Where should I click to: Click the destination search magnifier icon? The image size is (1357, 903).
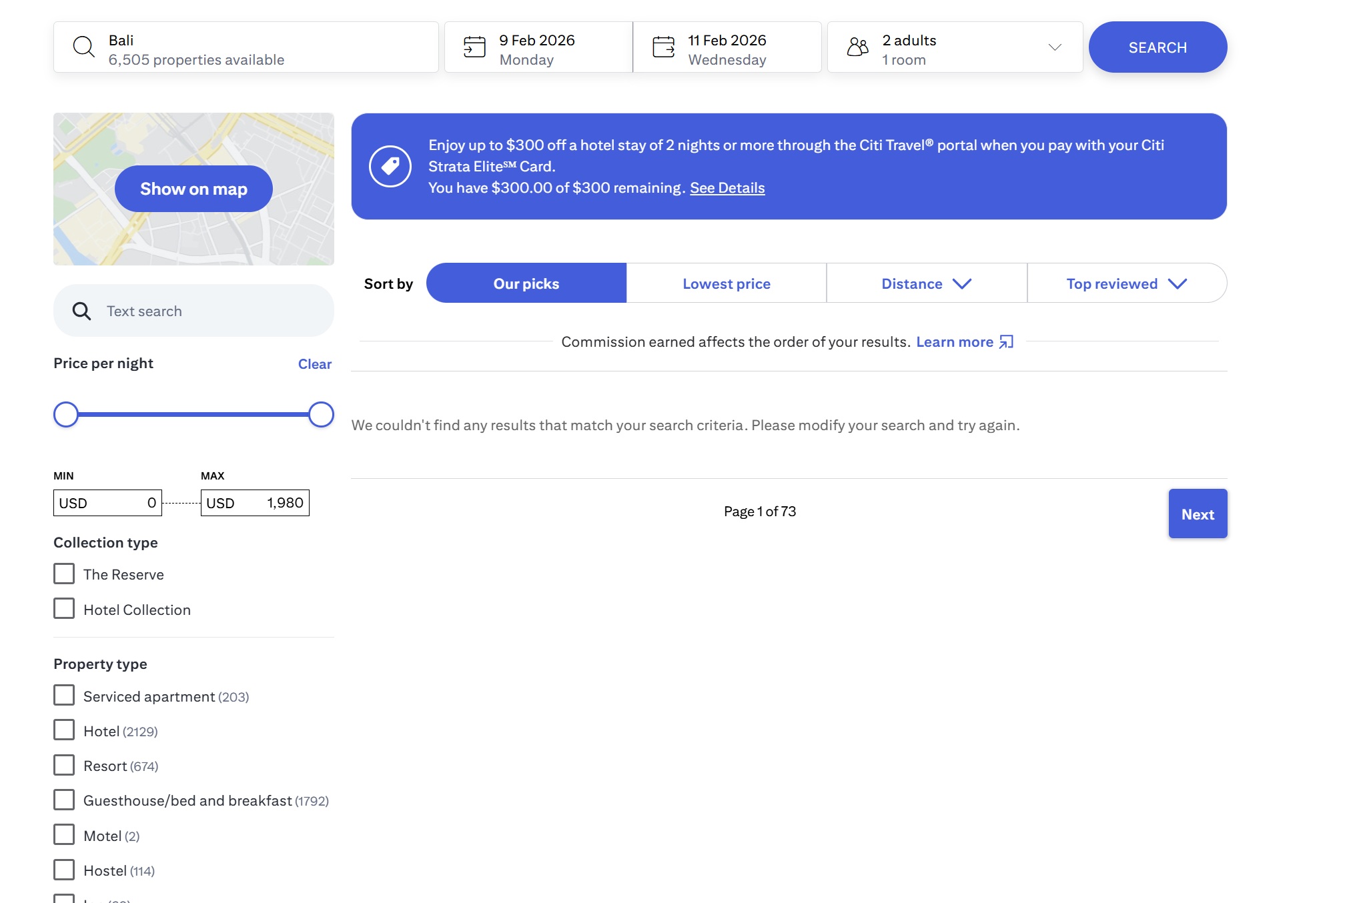coord(83,47)
